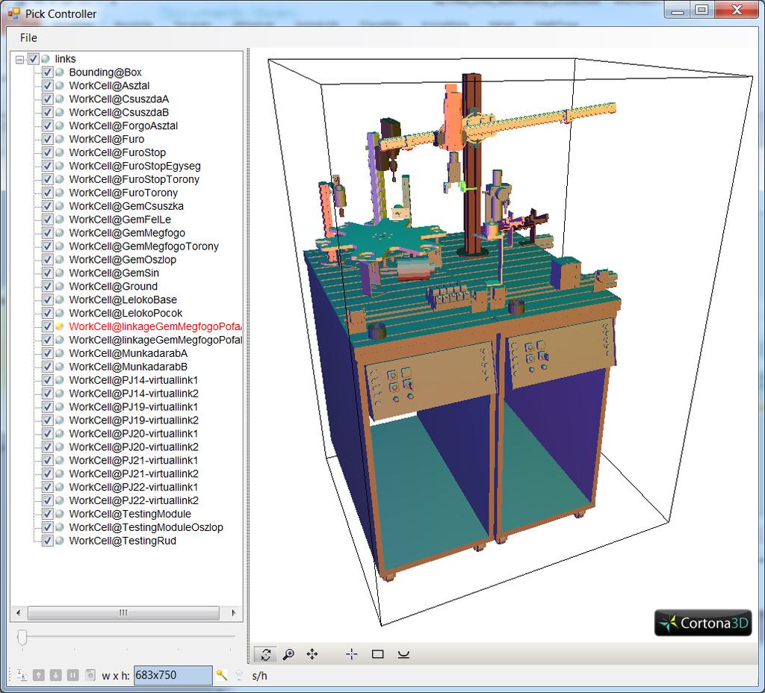Toggle the WorkCell@PJ19-virtuallink2 checkbox
The height and width of the screenshot is (693, 765).
[47, 420]
